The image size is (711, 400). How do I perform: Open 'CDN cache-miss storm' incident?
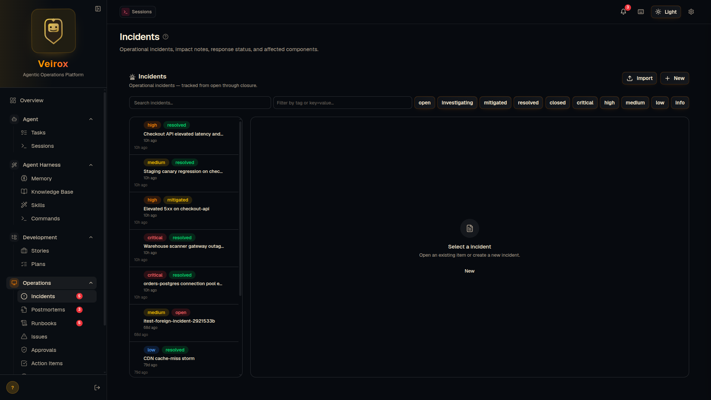tap(184, 359)
